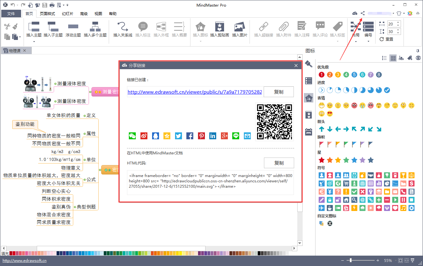Share via Weibo icon in dialog

144,136
